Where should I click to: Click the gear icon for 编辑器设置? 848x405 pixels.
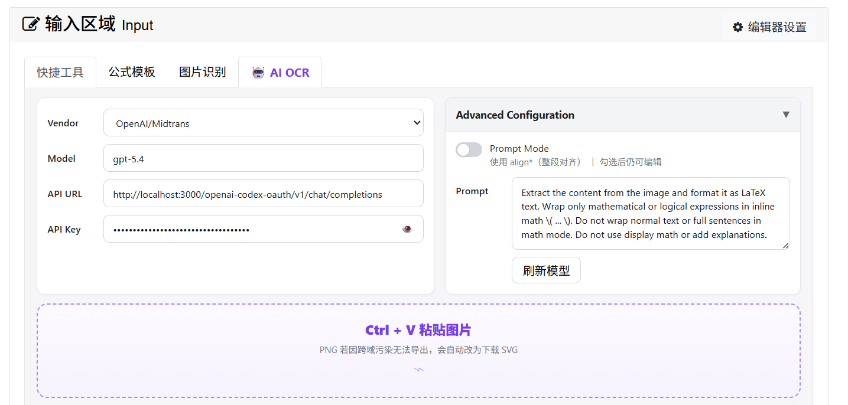click(x=737, y=27)
